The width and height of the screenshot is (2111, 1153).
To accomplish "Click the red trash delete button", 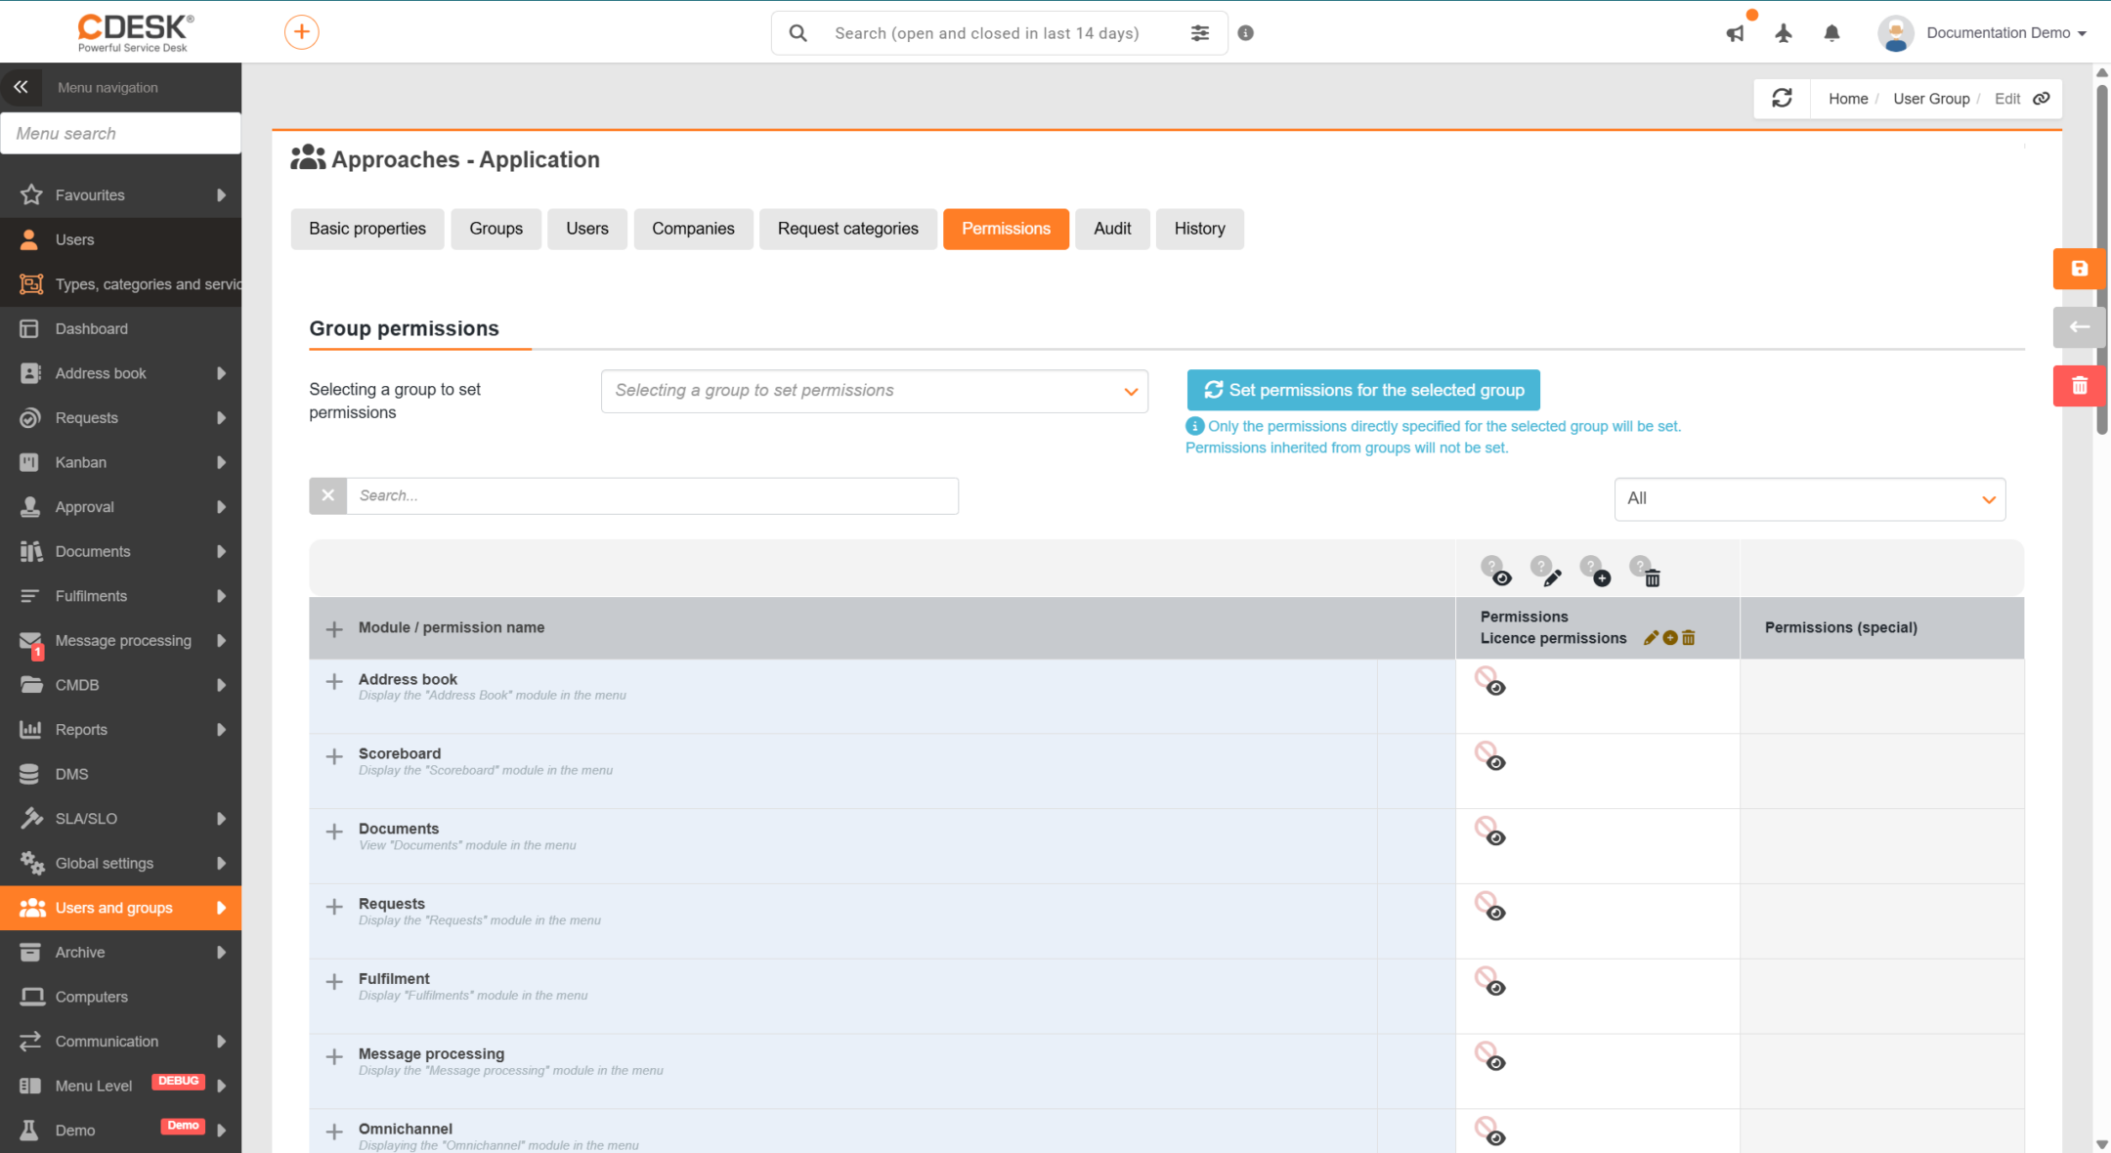I will point(2080,386).
